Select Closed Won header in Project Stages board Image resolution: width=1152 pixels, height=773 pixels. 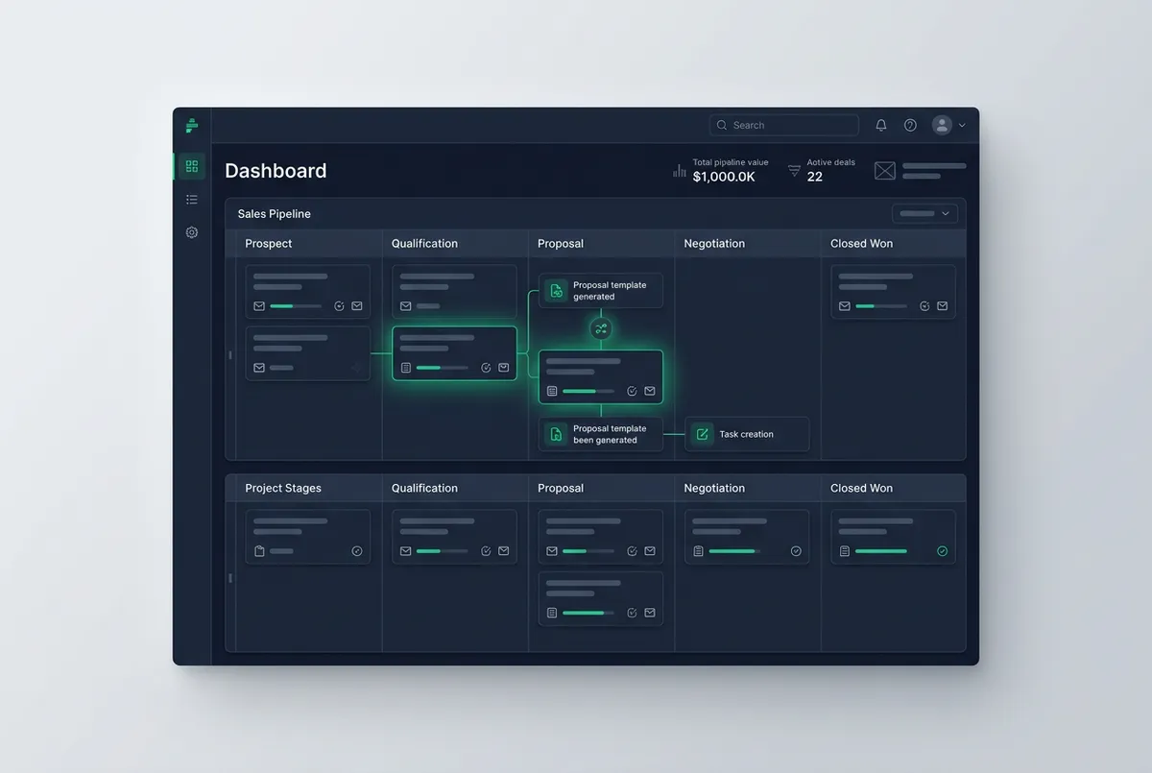[861, 488]
